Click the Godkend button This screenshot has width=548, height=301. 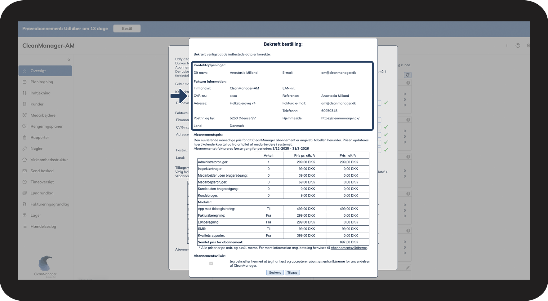coord(275,273)
